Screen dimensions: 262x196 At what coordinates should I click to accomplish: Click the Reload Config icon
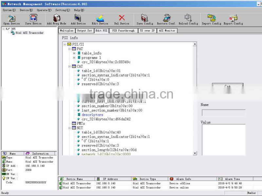coord(187,19)
